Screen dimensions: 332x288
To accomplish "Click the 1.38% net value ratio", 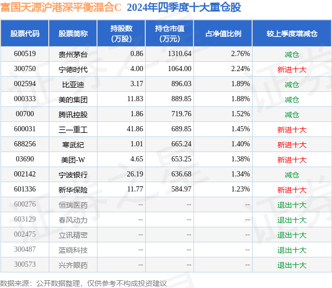I will [x=240, y=159].
